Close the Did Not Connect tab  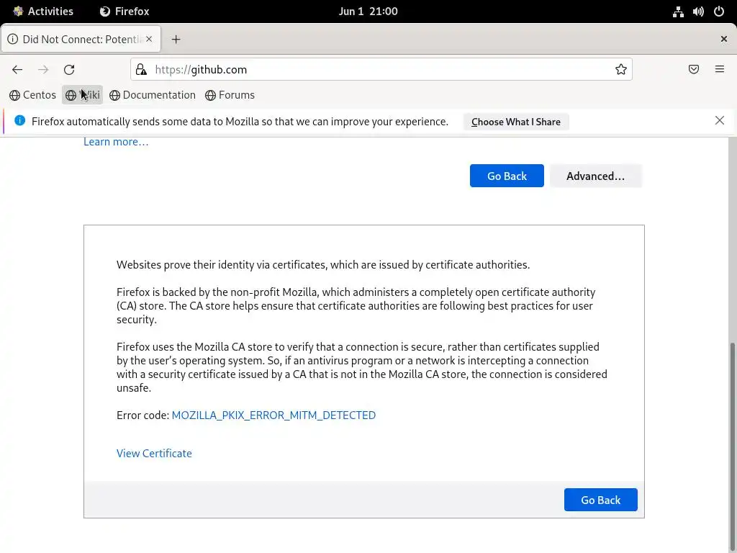[x=149, y=39]
